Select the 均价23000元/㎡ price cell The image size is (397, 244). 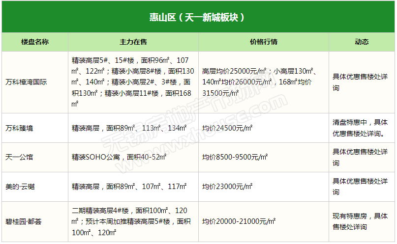228,187
